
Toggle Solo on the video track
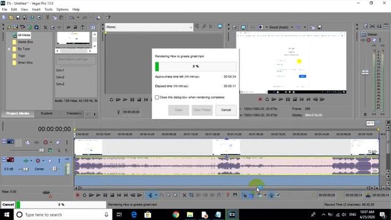click(67, 142)
